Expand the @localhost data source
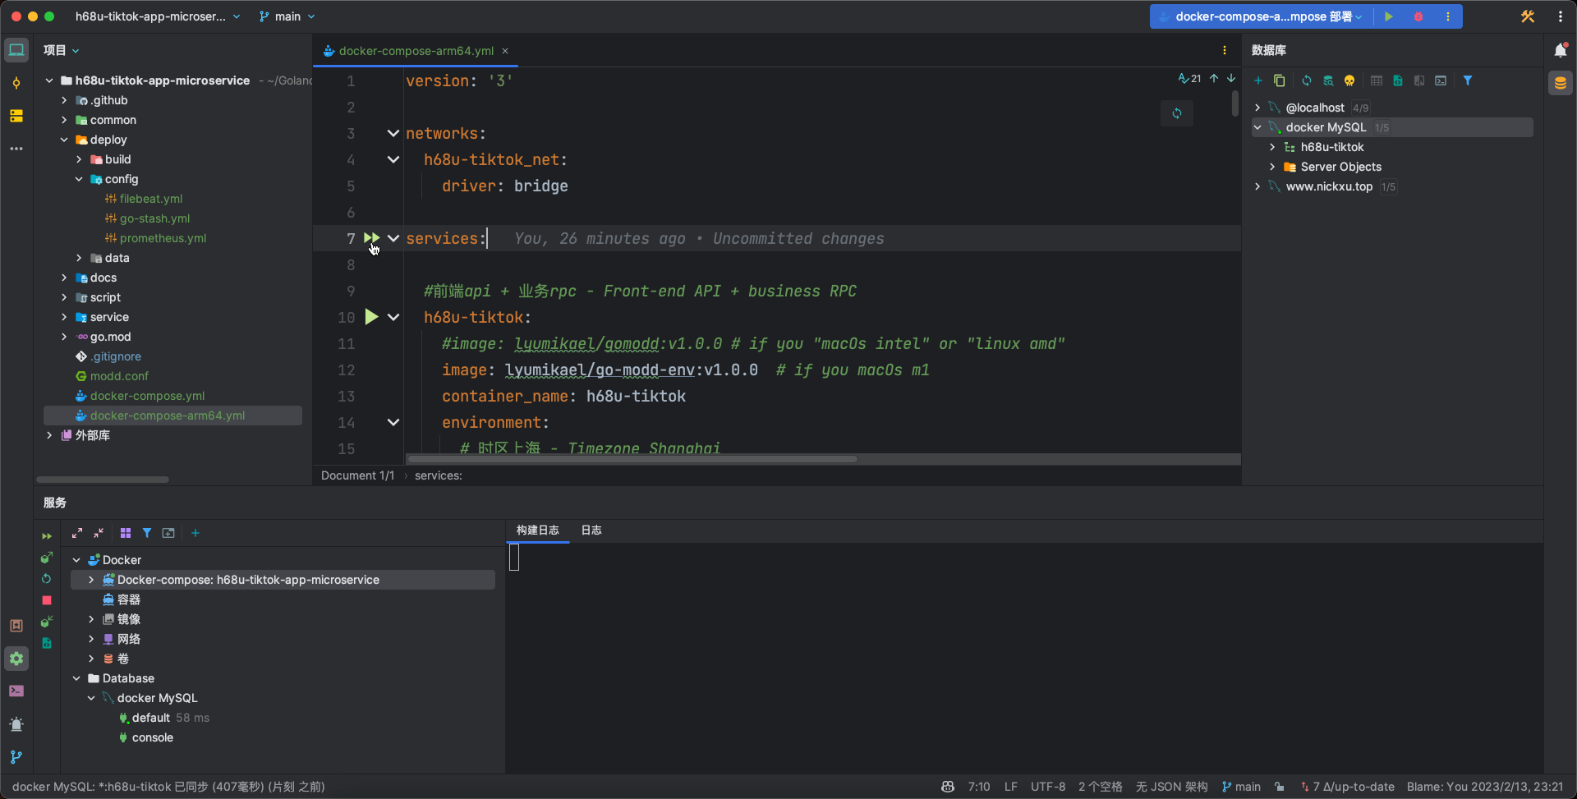 tap(1257, 108)
